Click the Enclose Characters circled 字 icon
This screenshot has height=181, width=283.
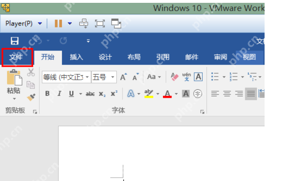click(197, 94)
